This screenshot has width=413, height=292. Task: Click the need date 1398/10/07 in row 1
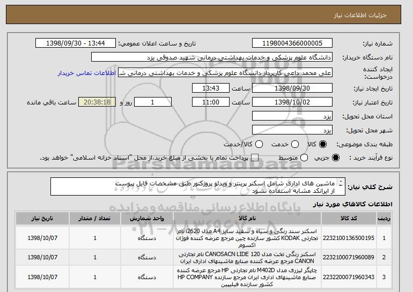42,238
